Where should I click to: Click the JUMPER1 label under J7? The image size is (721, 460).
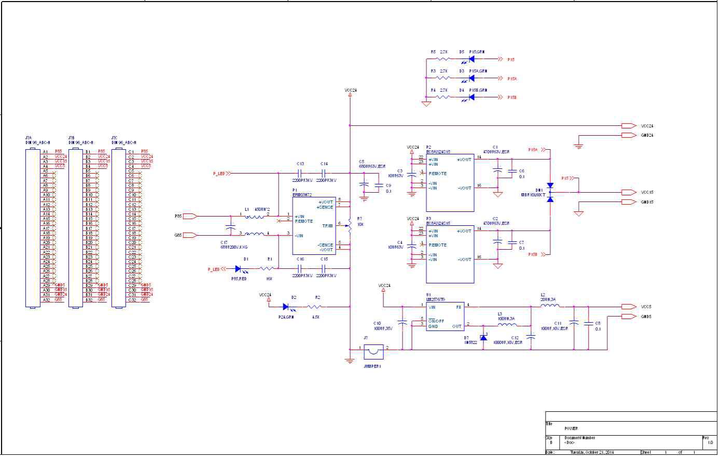coord(372,366)
